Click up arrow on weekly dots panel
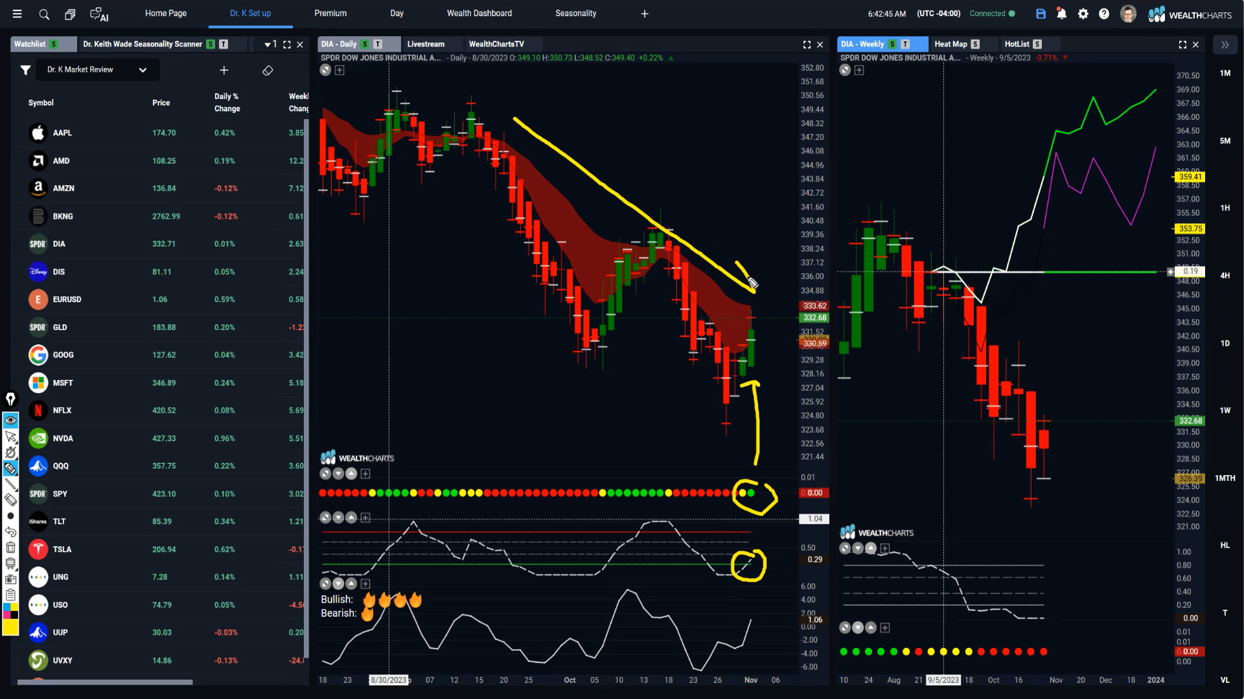1244x699 pixels. coord(871,628)
